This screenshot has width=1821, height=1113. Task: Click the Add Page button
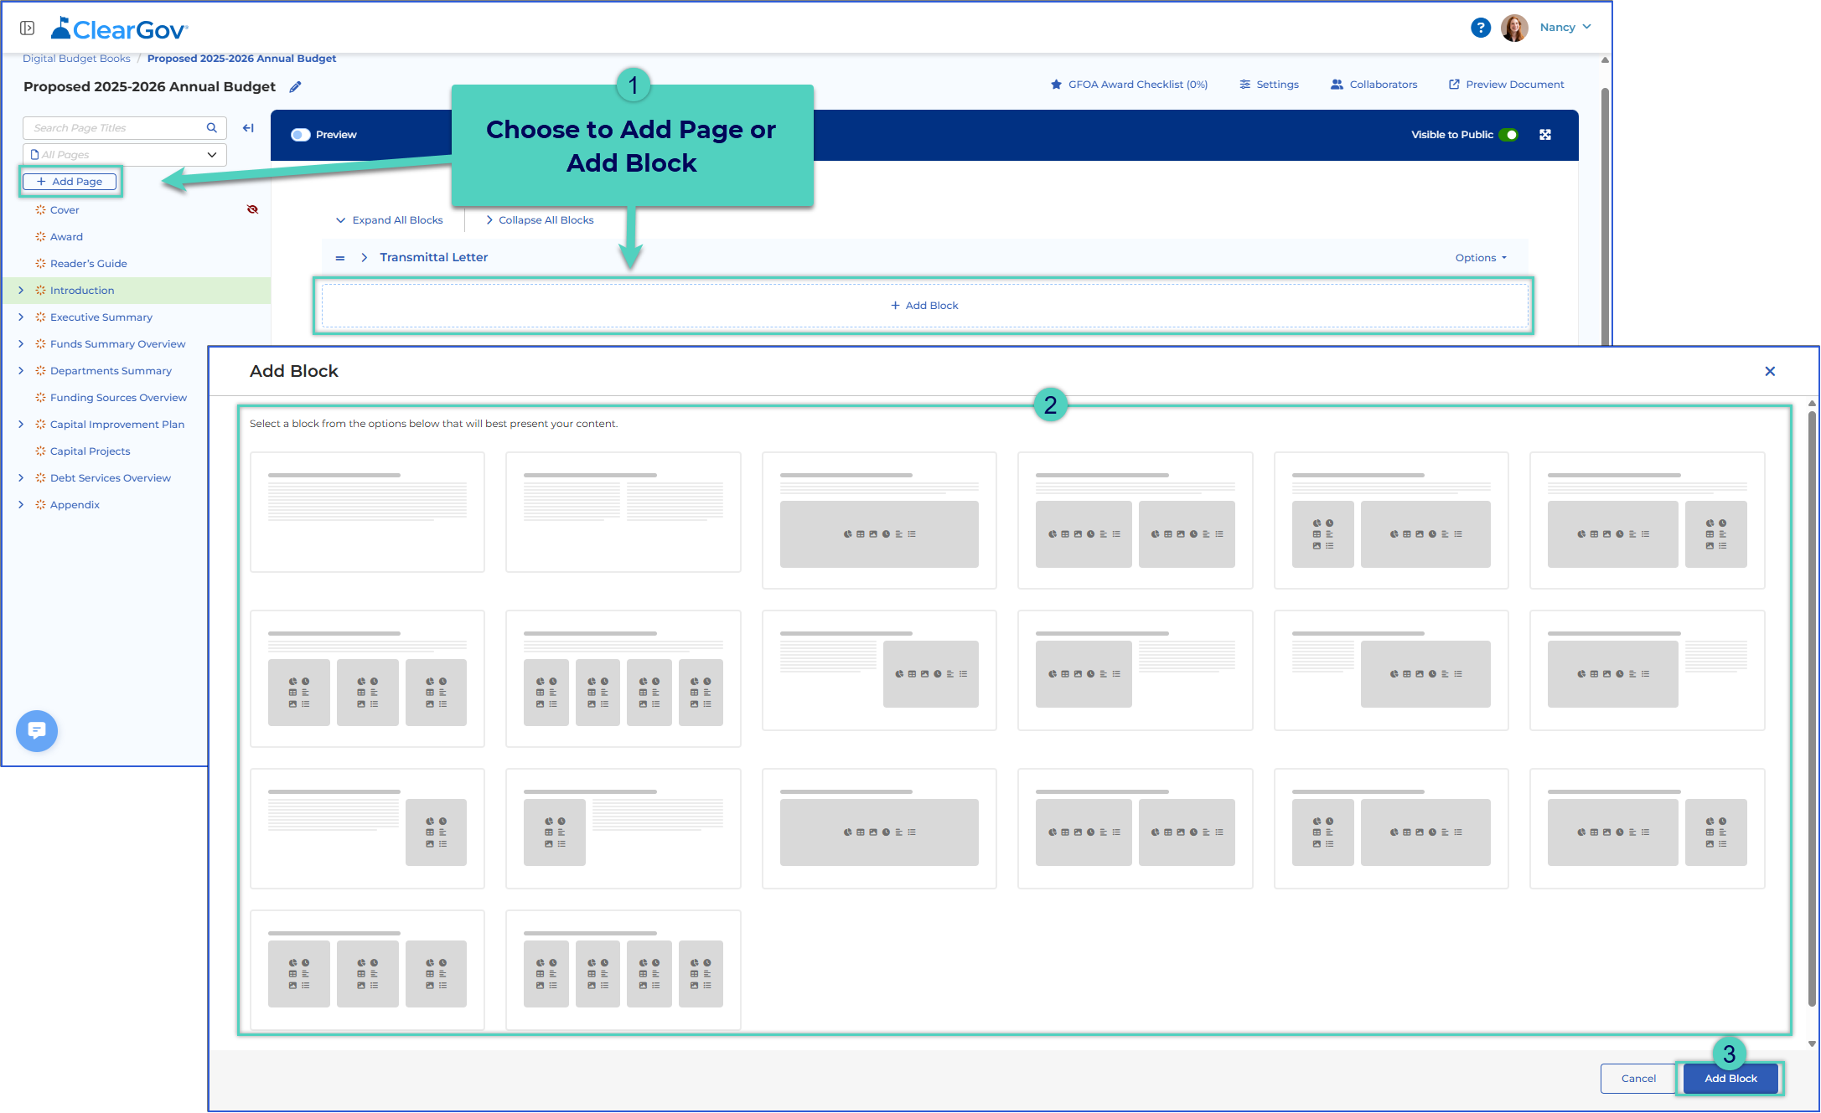(70, 182)
